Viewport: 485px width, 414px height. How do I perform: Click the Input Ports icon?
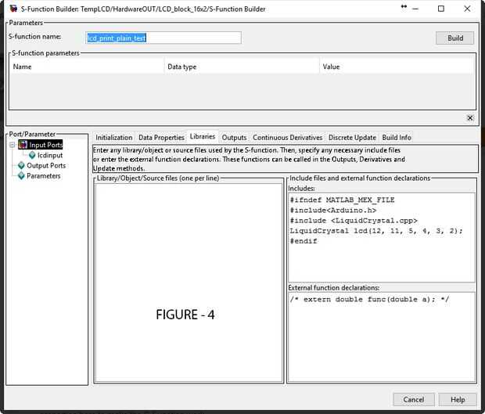[x=23, y=145]
